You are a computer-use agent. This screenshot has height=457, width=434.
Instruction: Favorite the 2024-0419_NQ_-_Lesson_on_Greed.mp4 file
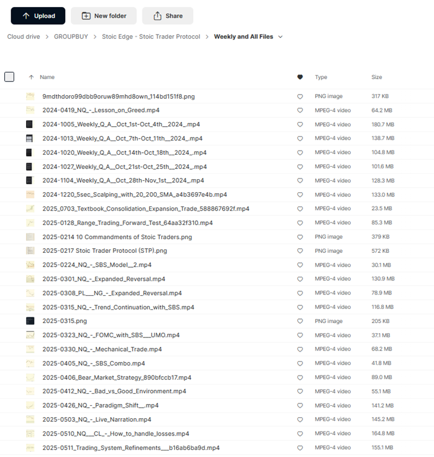tap(300, 110)
